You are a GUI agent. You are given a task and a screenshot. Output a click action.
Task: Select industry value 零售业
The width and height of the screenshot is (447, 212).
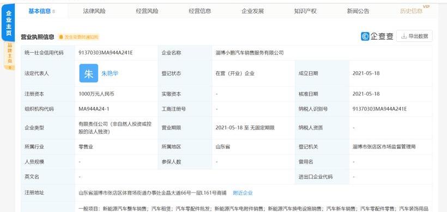86,147
